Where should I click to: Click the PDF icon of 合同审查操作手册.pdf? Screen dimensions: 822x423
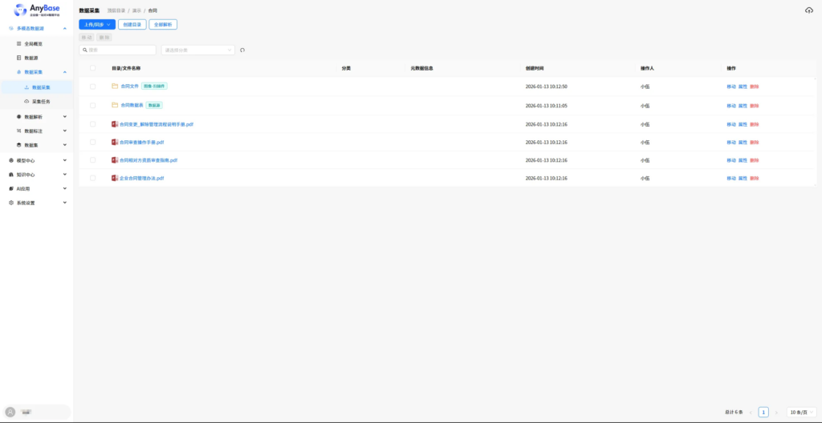coord(115,142)
